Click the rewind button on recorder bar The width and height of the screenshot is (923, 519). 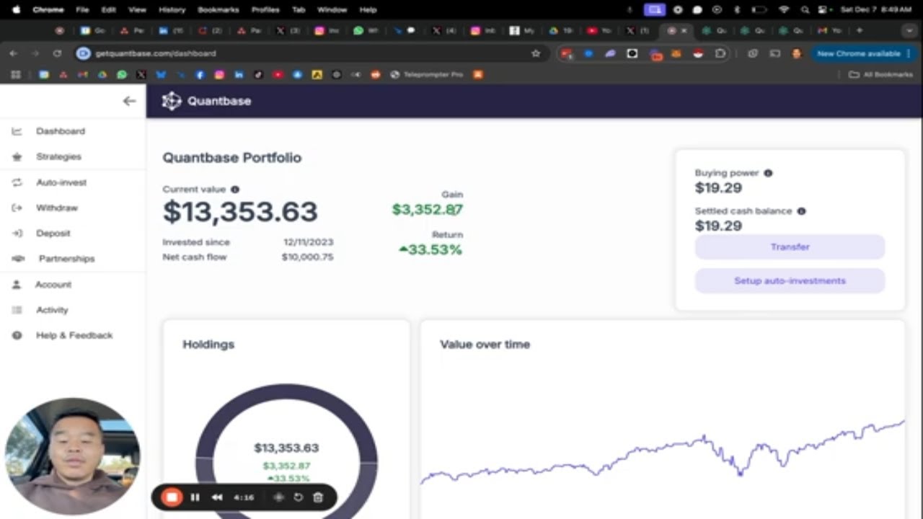pos(217,497)
